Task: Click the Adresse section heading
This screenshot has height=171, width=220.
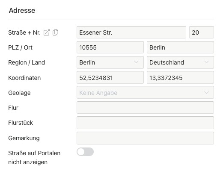Action: point(22,10)
